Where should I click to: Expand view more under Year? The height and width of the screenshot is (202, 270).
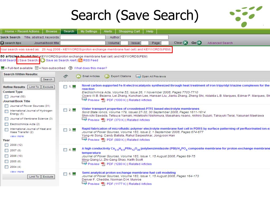click(x=17, y=171)
